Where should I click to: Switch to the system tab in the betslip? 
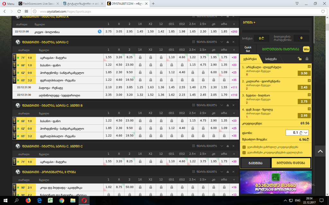271,59
